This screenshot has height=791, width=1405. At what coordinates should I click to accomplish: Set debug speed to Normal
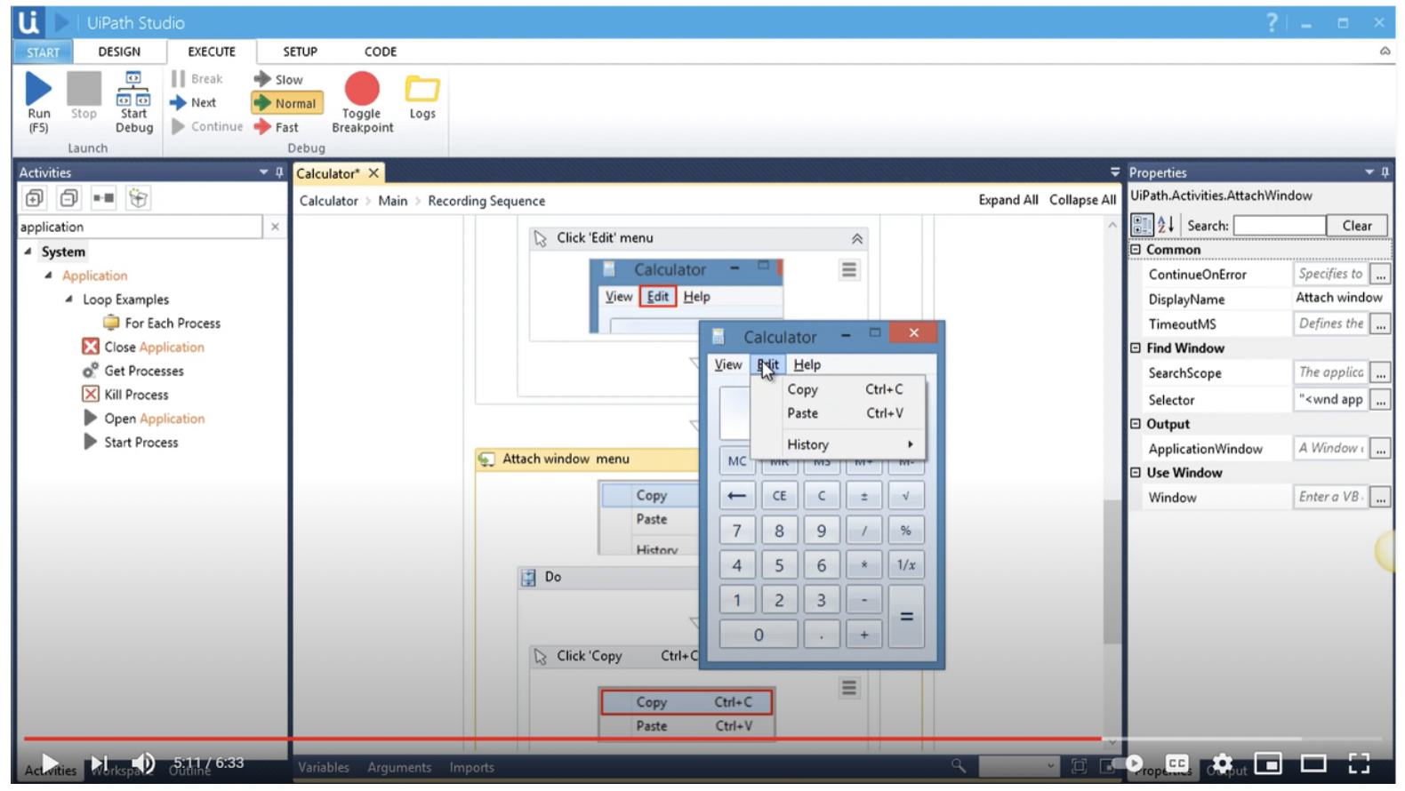285,103
